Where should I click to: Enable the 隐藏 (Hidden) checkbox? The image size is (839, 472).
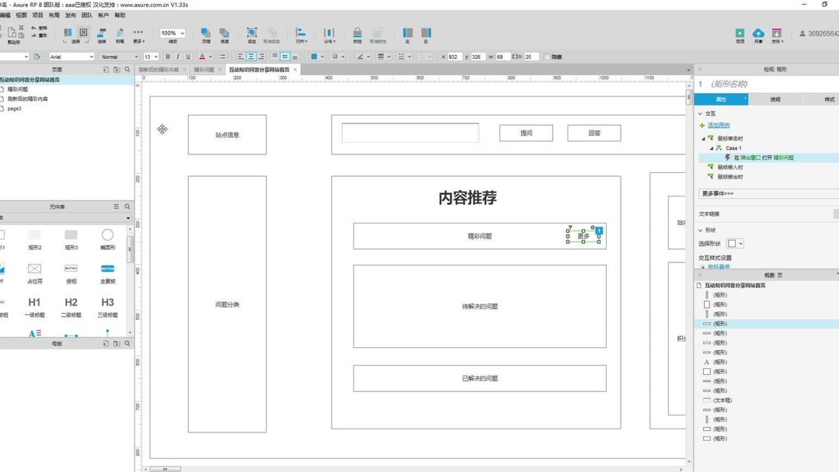point(546,56)
